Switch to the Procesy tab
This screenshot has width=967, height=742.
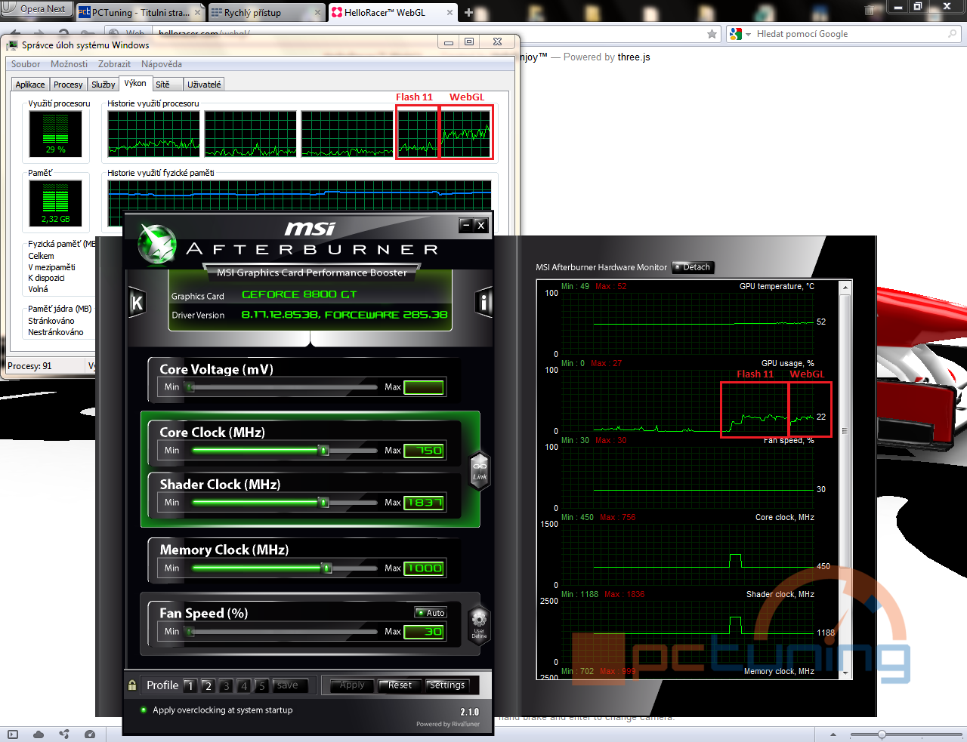[68, 85]
